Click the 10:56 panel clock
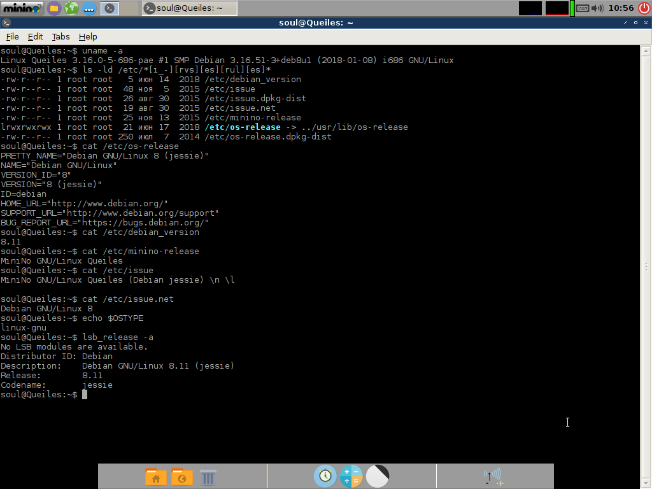 [x=621, y=8]
